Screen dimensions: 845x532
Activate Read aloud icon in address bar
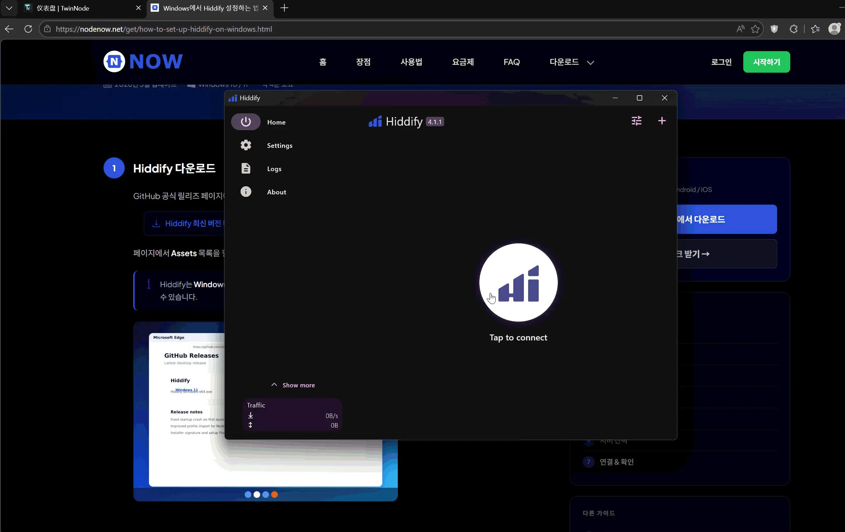coord(740,29)
